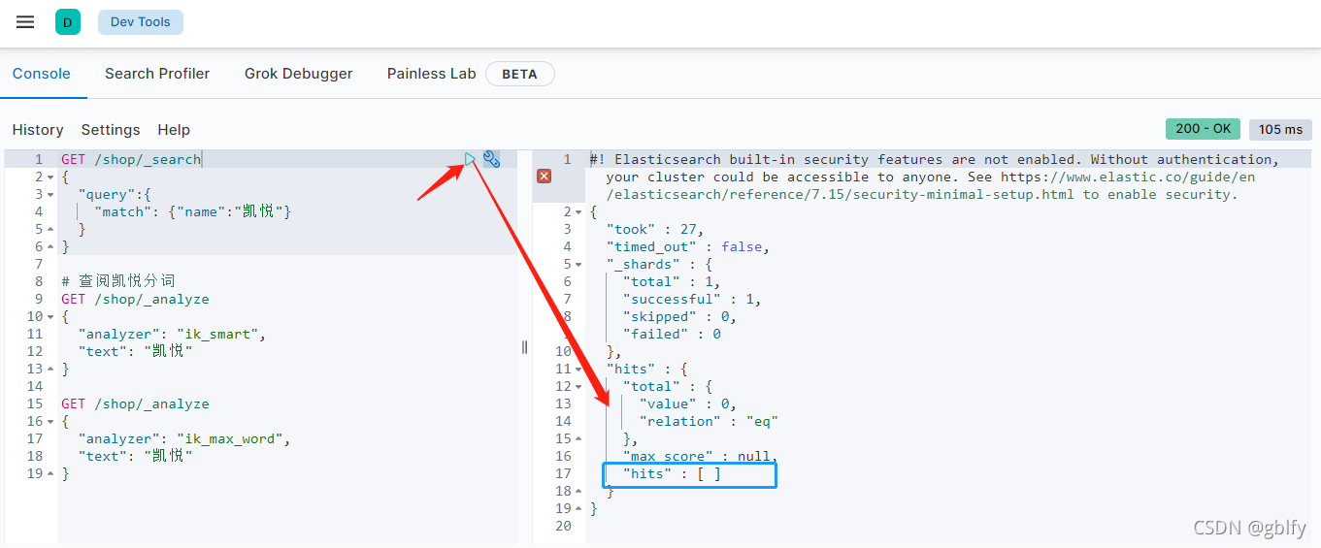
Task: Collapse the _shards fold in response
Action: coord(578,264)
